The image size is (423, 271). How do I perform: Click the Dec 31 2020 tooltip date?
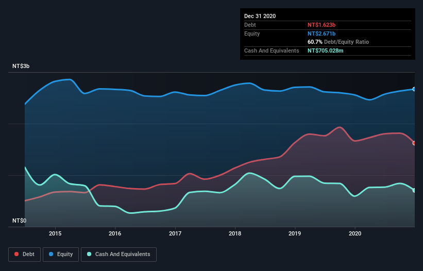pos(260,16)
